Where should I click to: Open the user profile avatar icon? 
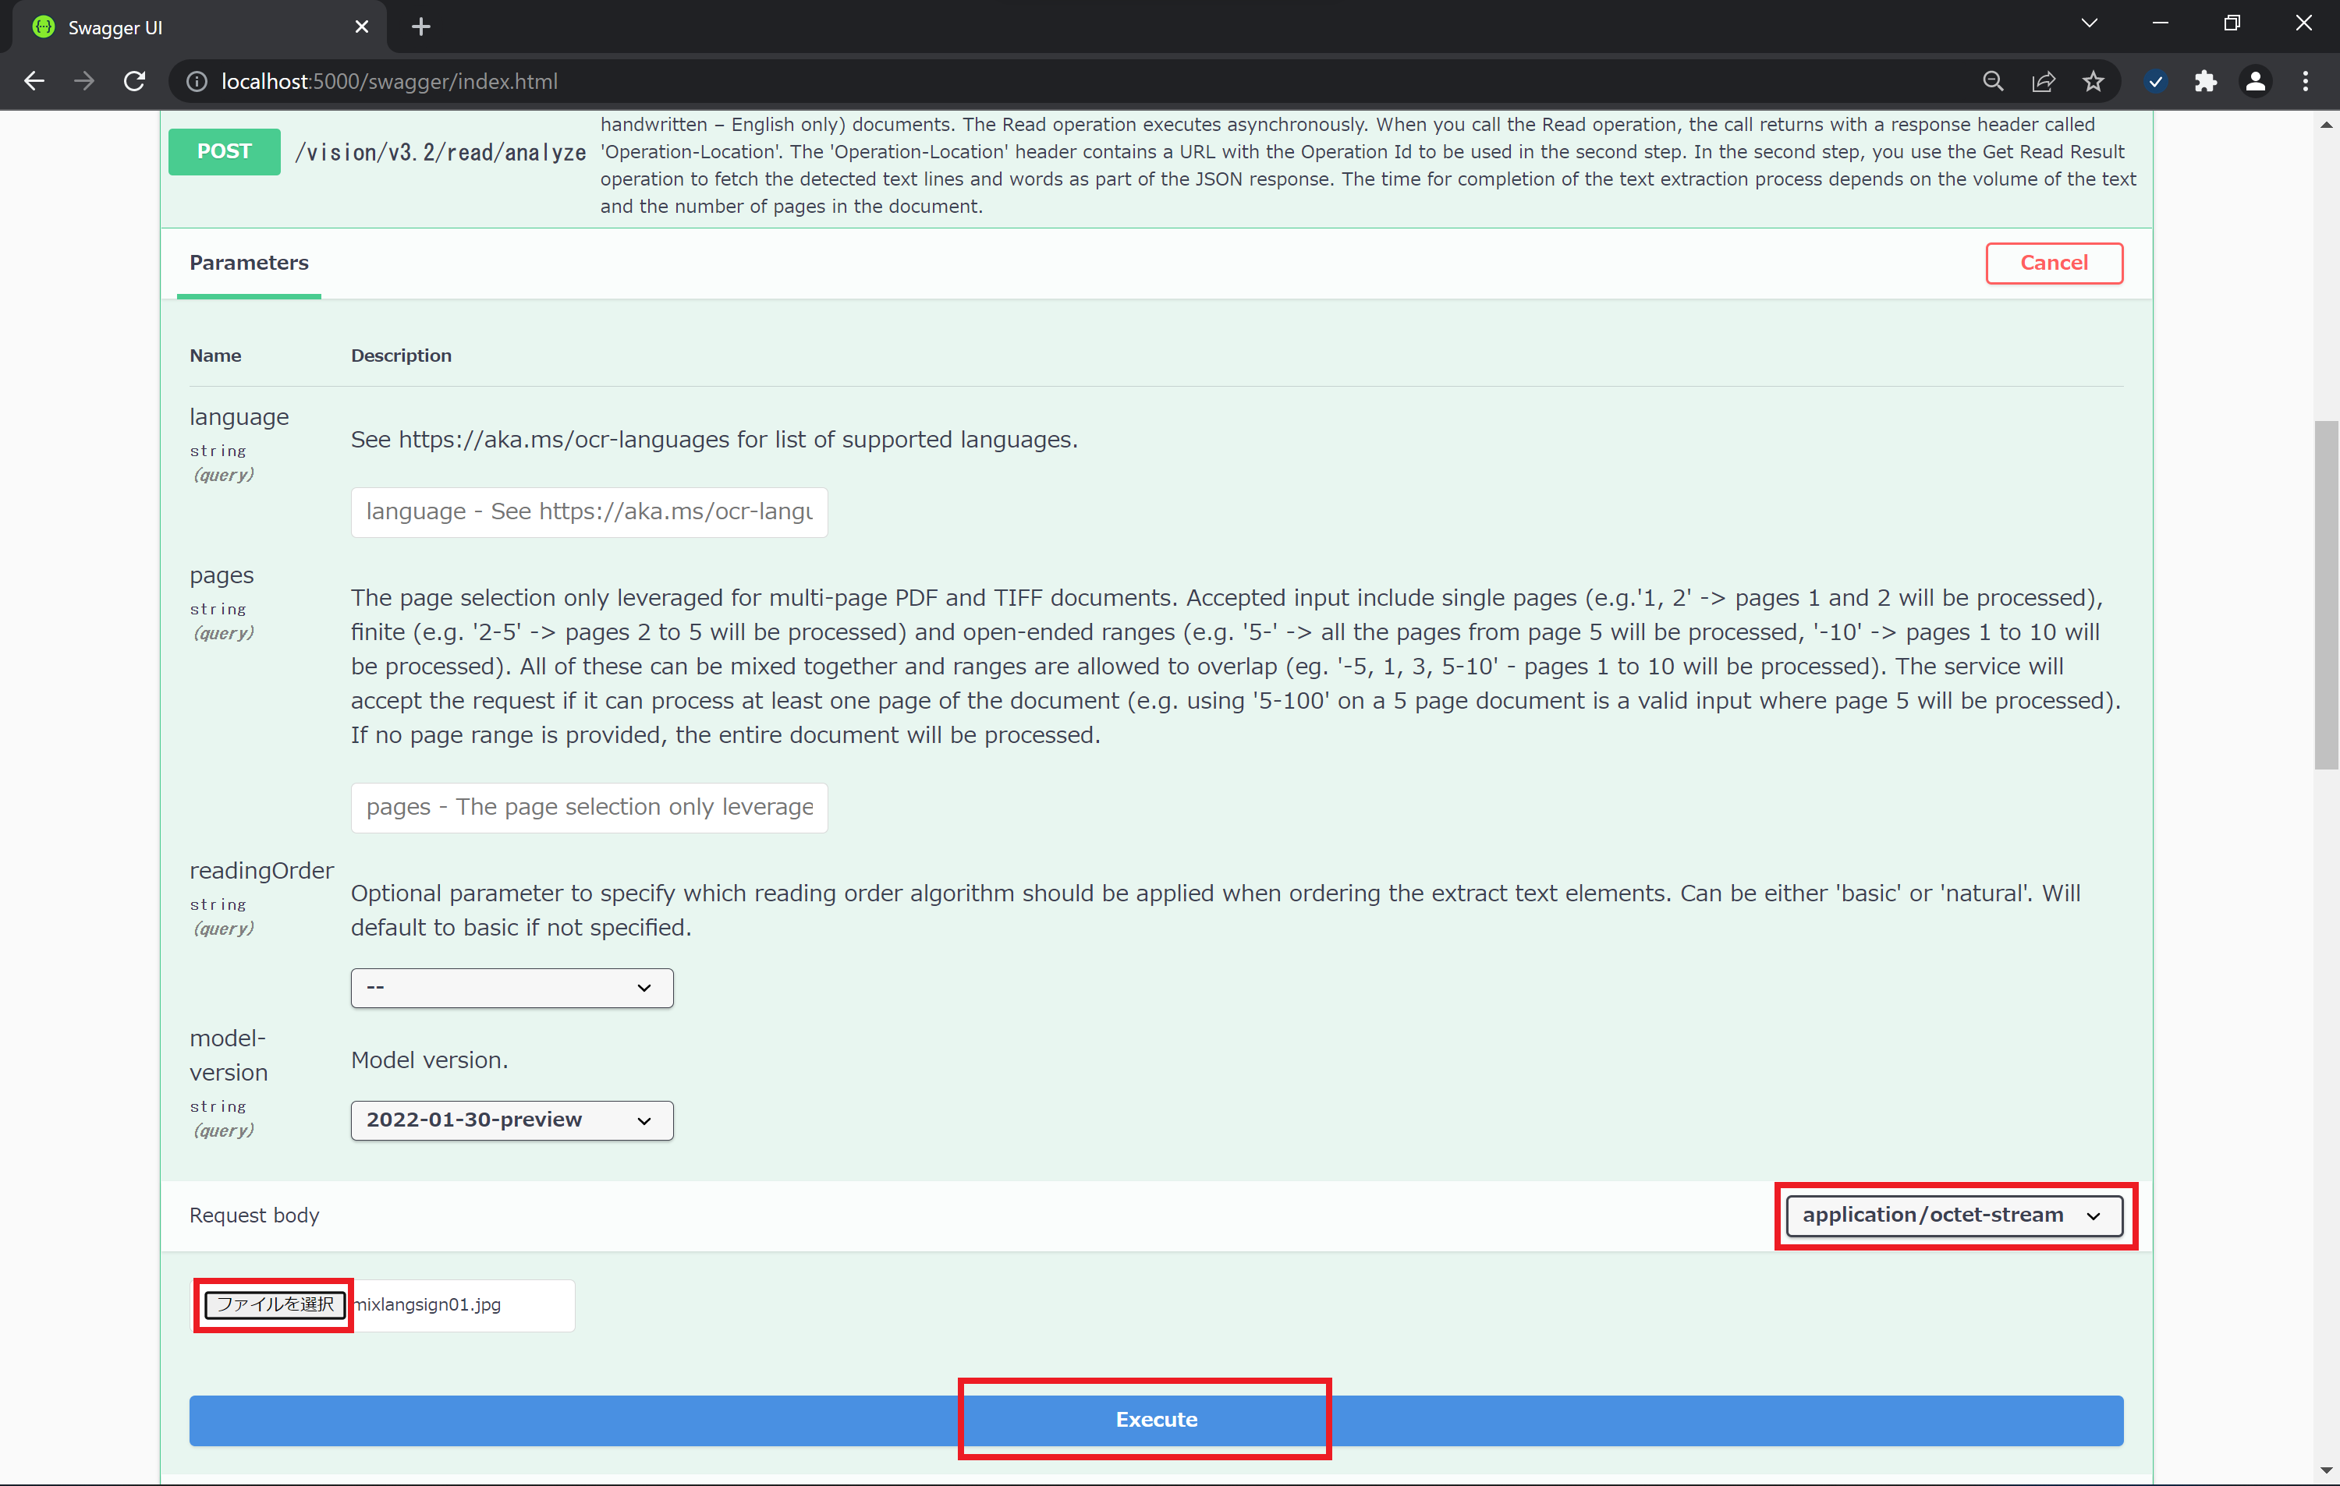click(x=2256, y=82)
